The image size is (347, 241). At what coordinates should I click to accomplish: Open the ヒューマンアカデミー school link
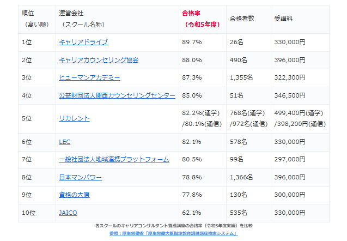click(x=89, y=77)
